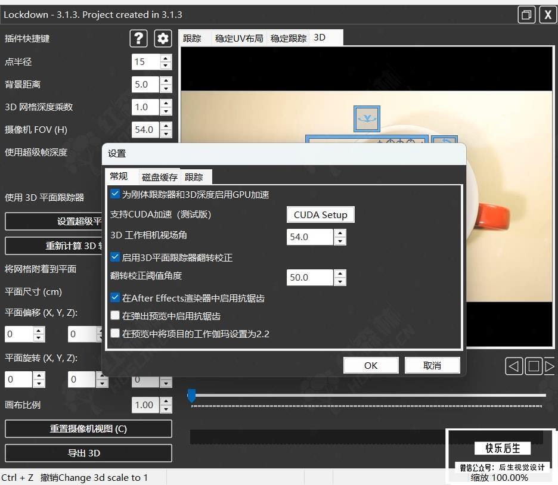The image size is (558, 485).
Task: Click the 导出 3D button
Action: click(88, 453)
